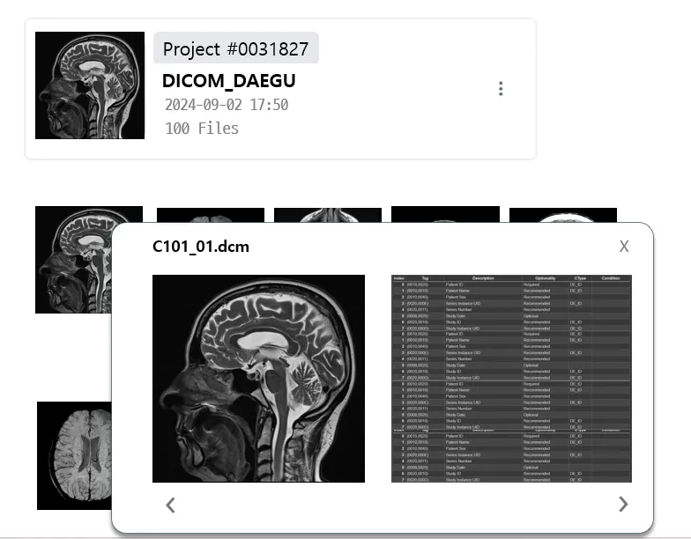Open the fourth file thumbnail behind the dialog

(x=446, y=215)
